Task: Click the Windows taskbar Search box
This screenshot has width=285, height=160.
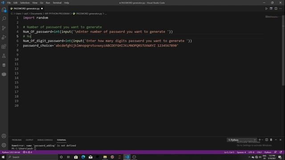Action: tap(33, 157)
